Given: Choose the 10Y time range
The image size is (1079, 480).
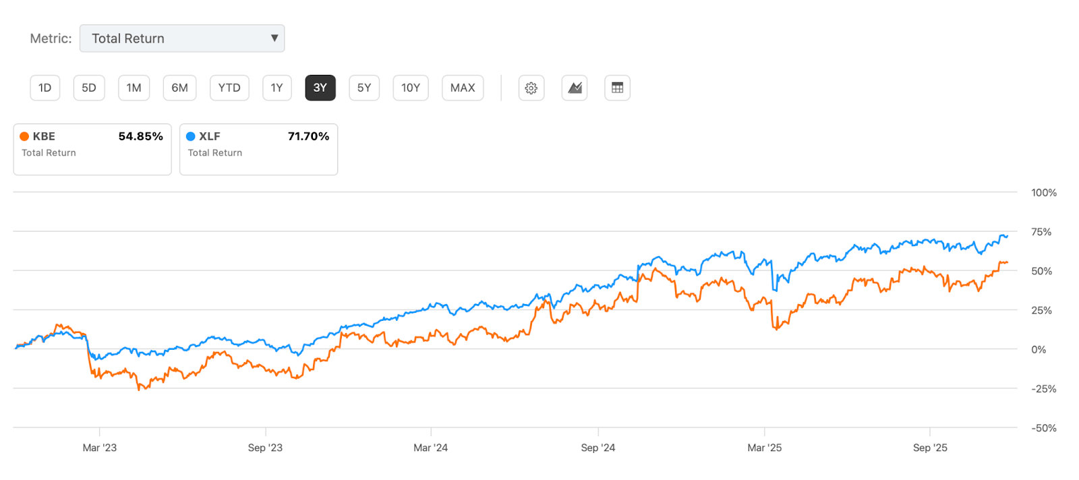Looking at the screenshot, I should [x=411, y=88].
